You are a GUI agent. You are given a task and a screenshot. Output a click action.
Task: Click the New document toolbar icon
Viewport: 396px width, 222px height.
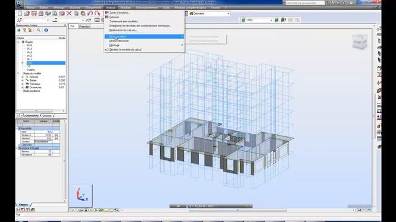[20, 14]
